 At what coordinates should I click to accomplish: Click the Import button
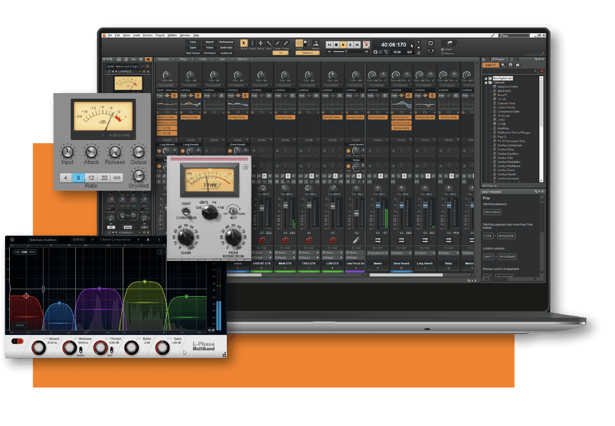point(210,42)
